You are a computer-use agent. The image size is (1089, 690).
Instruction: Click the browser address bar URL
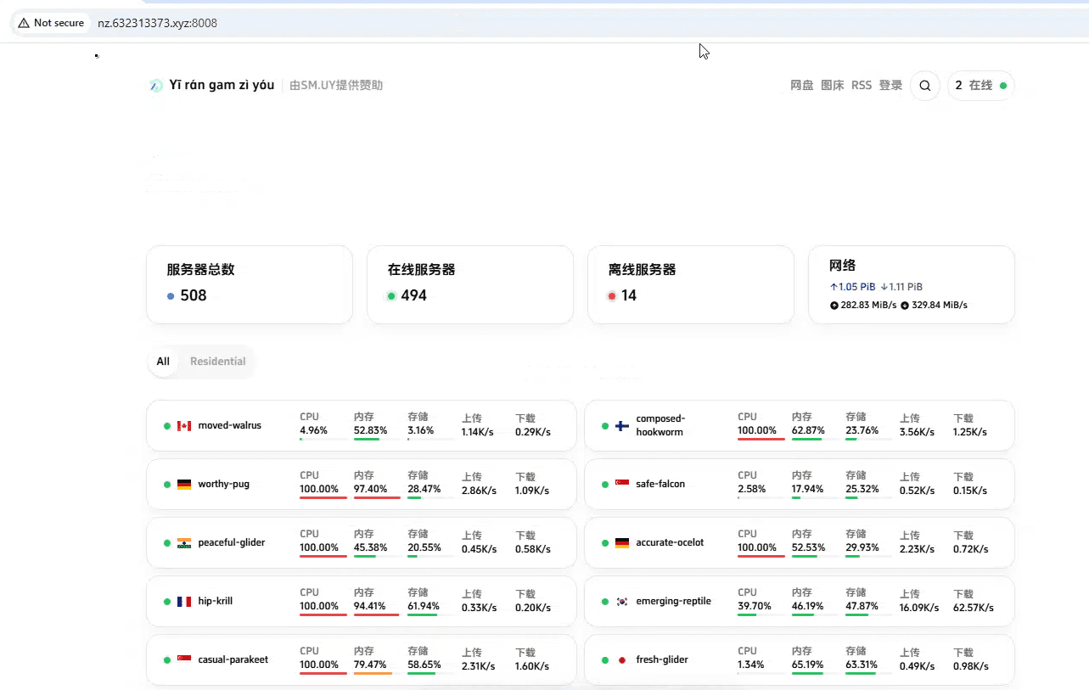click(x=158, y=23)
